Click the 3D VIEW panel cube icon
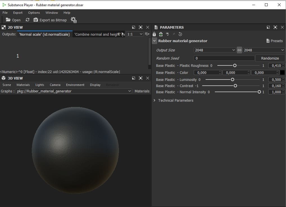286x207 pixels. pyautogui.click(x=4, y=78)
